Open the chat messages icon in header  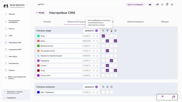pyautogui.click(x=162, y=5)
